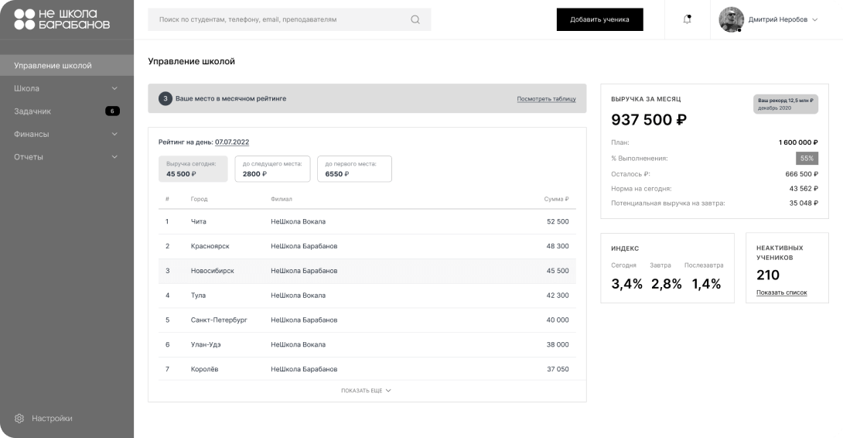Click the 55% completion indicator
This screenshot has height=438, width=843.
coord(807,158)
